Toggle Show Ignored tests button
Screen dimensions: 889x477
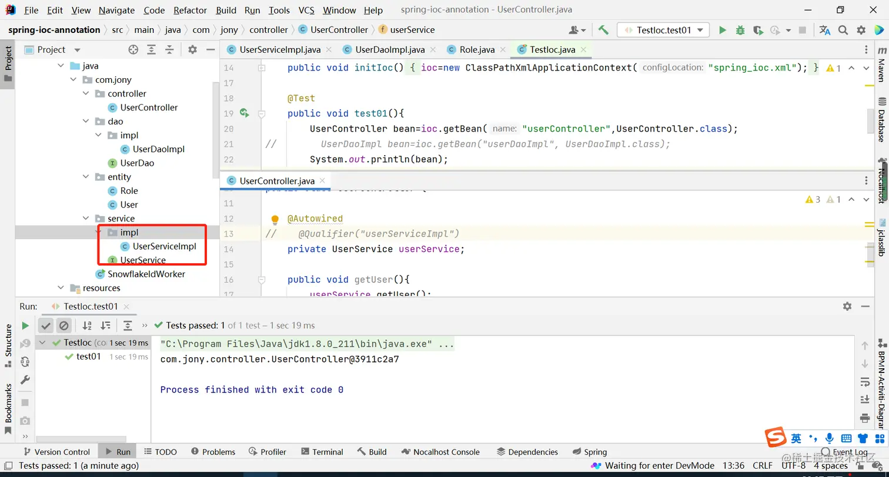click(64, 325)
